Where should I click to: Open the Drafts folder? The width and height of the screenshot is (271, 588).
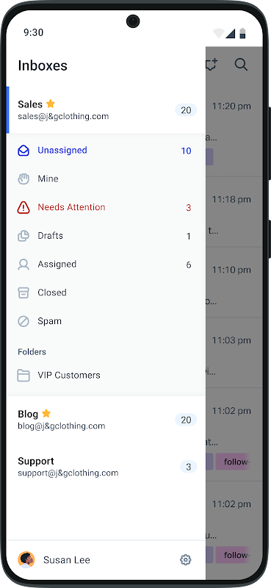pos(106,236)
